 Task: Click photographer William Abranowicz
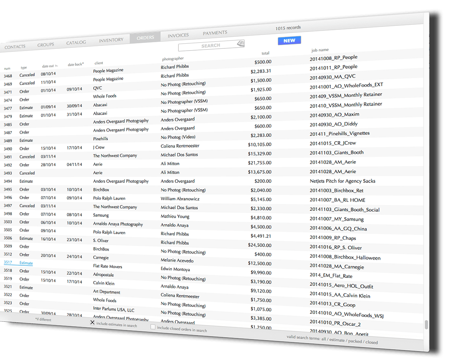pos(180,199)
